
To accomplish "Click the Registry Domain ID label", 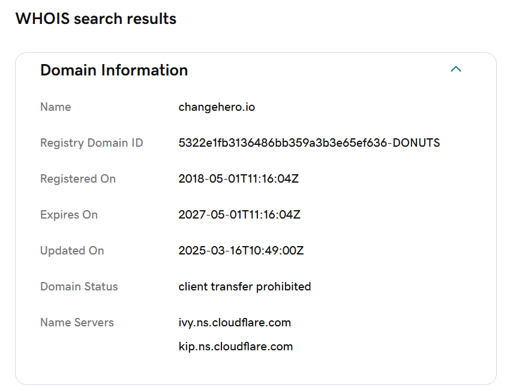I will click(x=92, y=143).
